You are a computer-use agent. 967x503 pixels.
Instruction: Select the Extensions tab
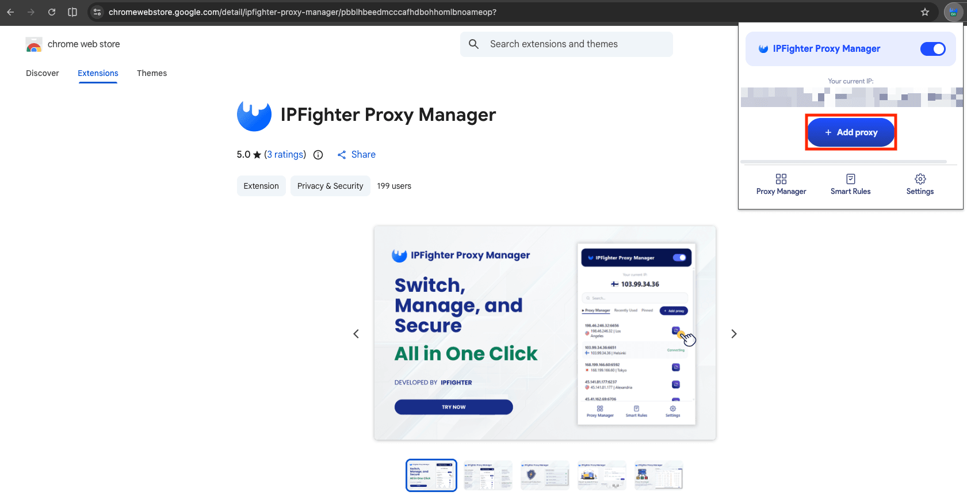pos(98,73)
